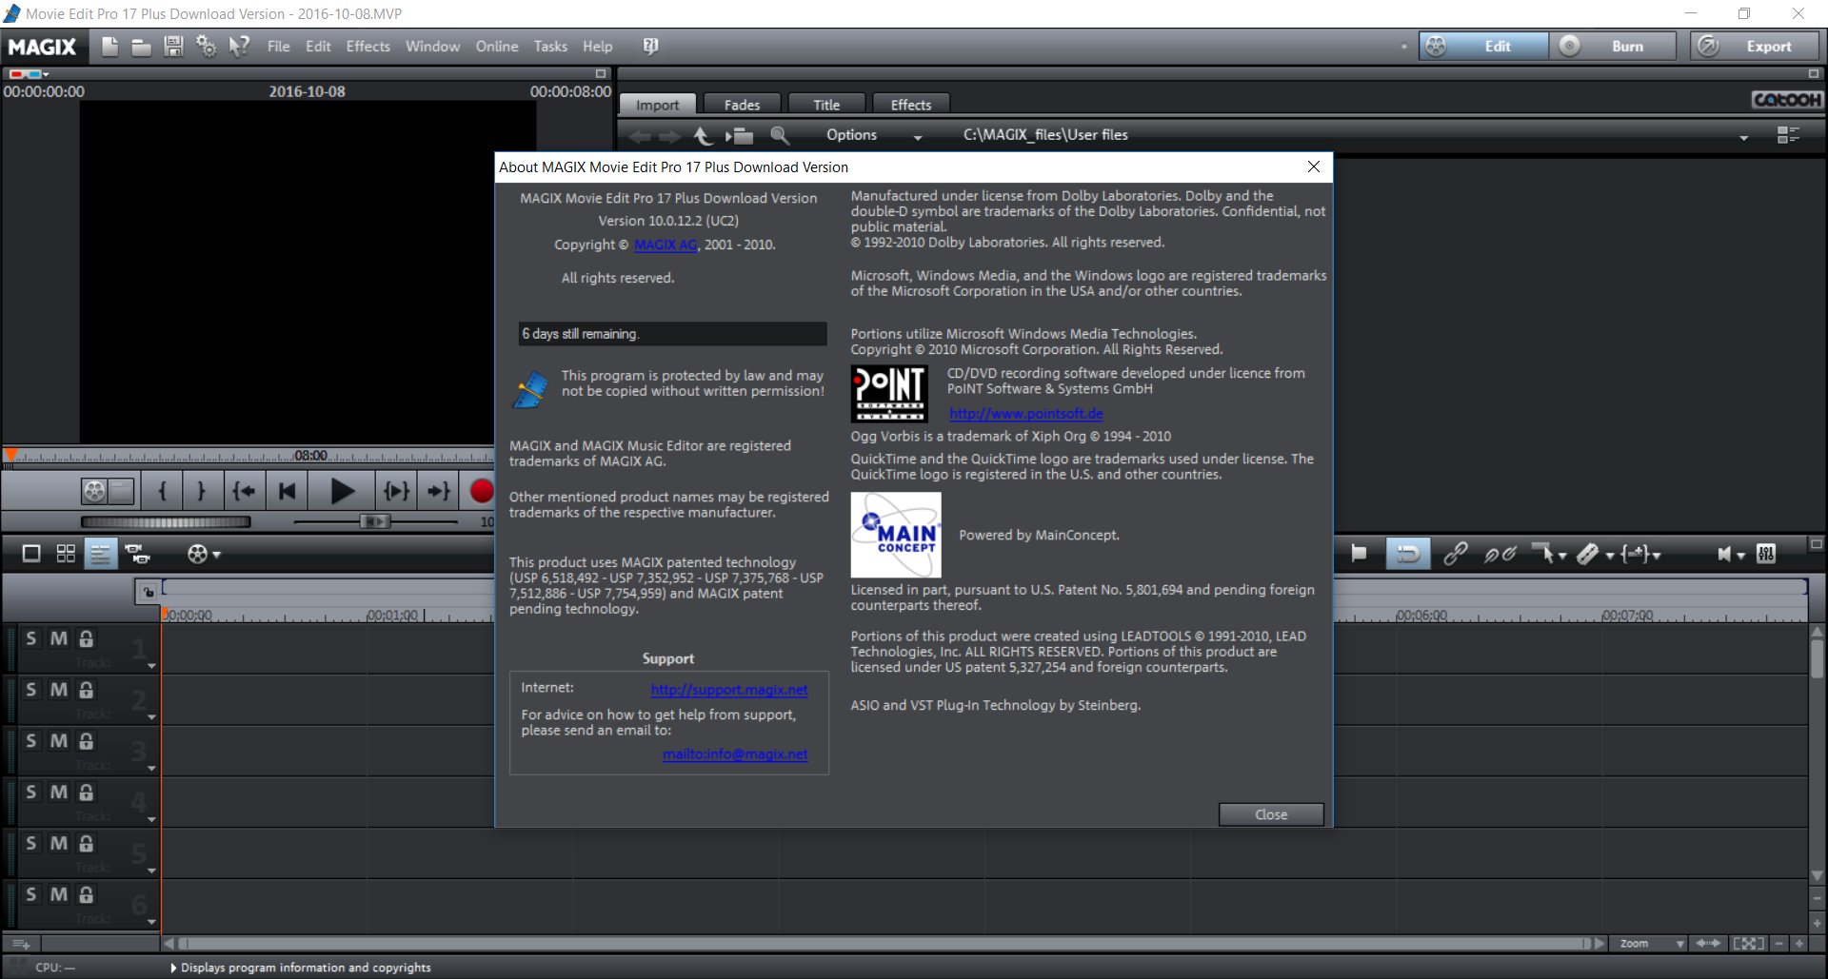Open Multicam mode with the two-camera icon
Image resolution: width=1828 pixels, height=979 pixels.
tap(137, 554)
